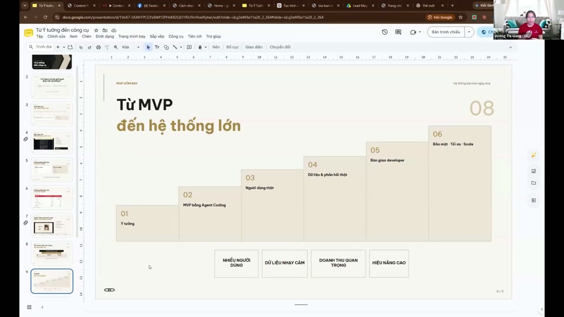Open the Chèn menu

87,36
